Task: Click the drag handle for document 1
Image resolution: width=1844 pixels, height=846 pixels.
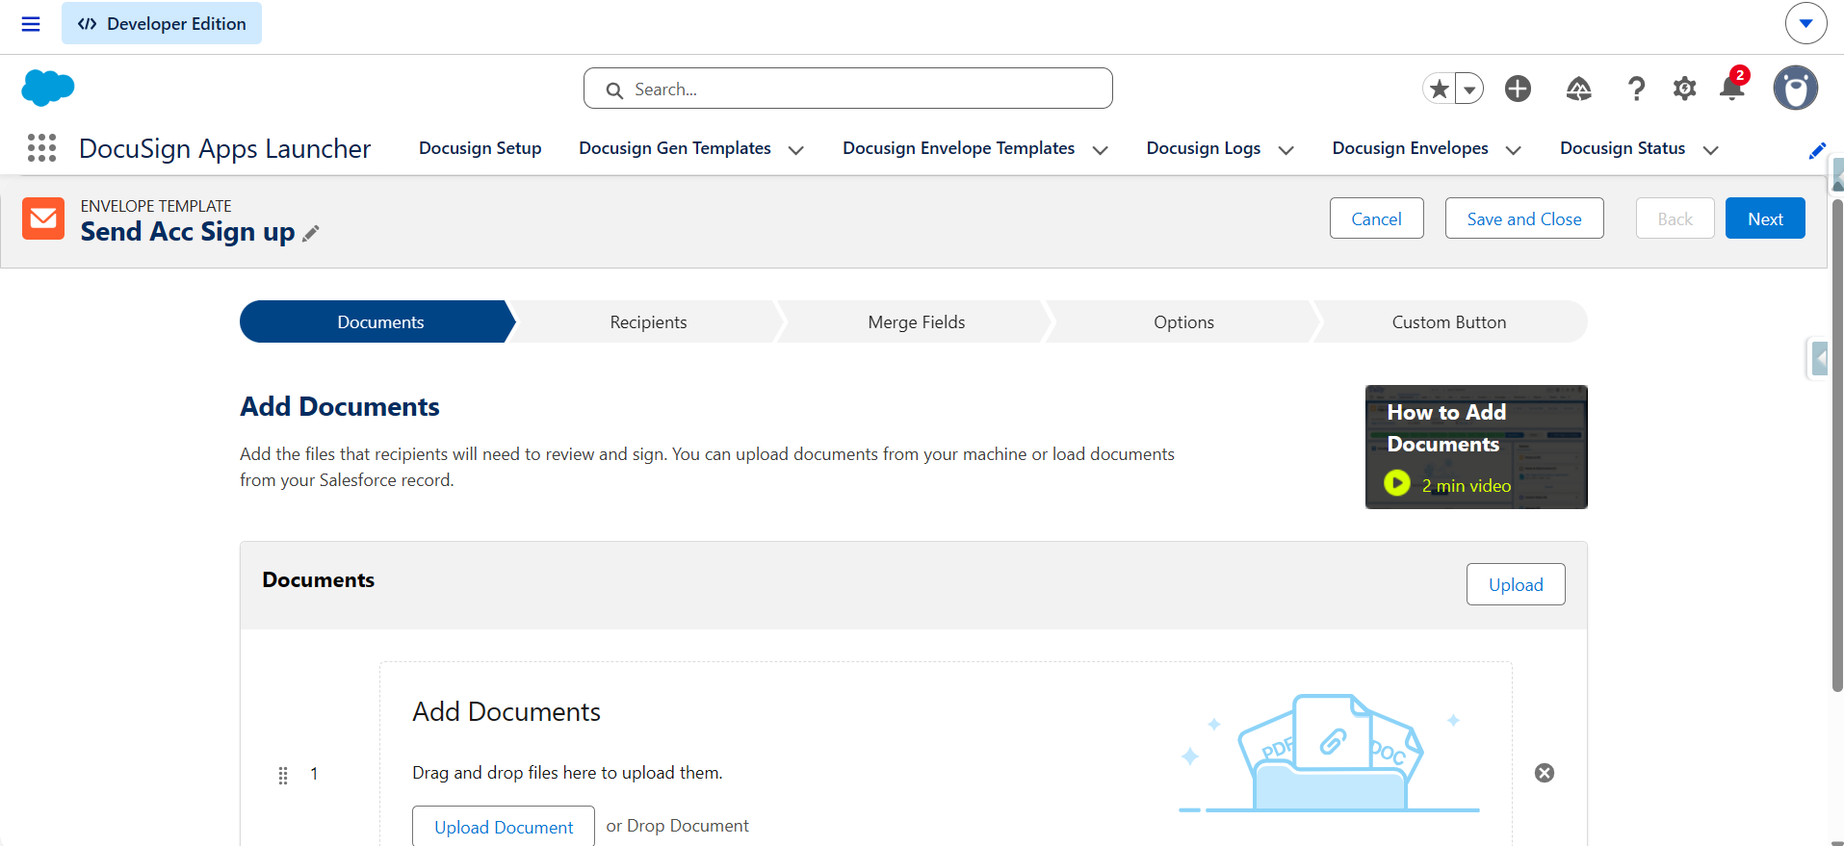Action: click(x=283, y=775)
